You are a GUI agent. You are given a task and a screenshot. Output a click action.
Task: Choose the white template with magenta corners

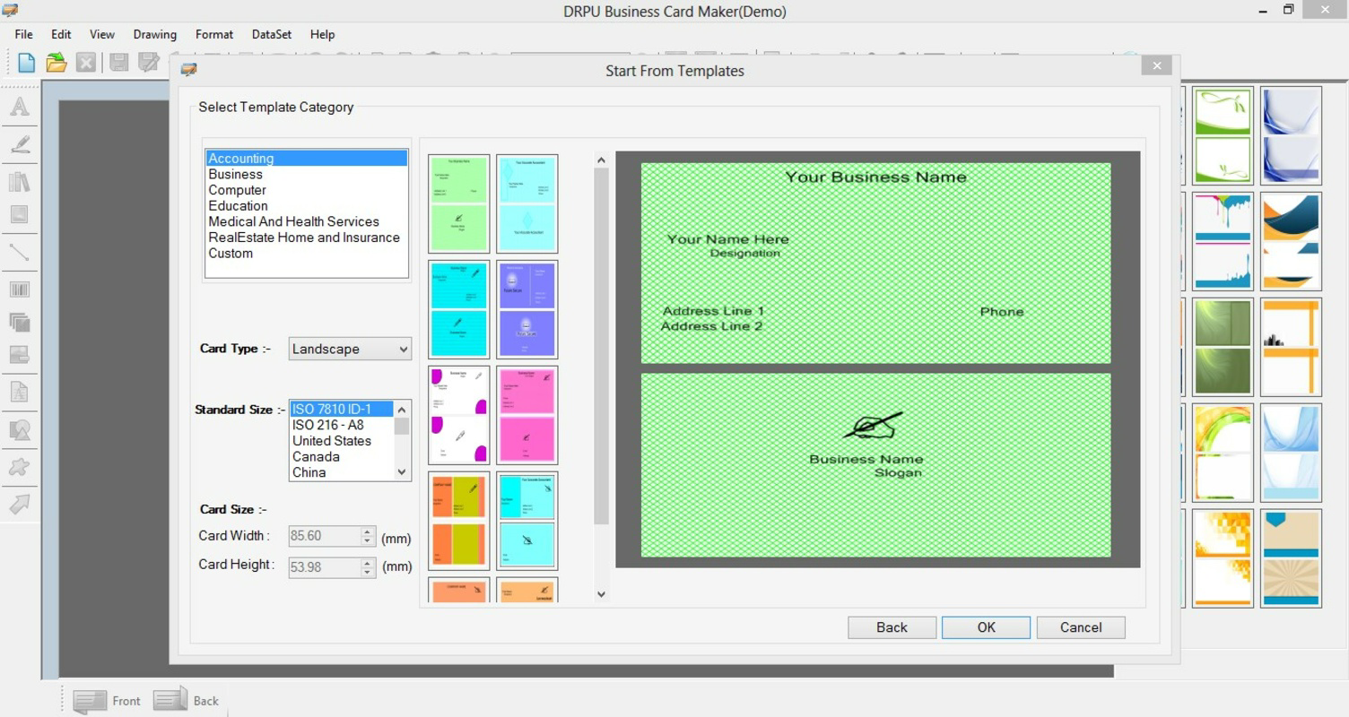[x=459, y=415]
